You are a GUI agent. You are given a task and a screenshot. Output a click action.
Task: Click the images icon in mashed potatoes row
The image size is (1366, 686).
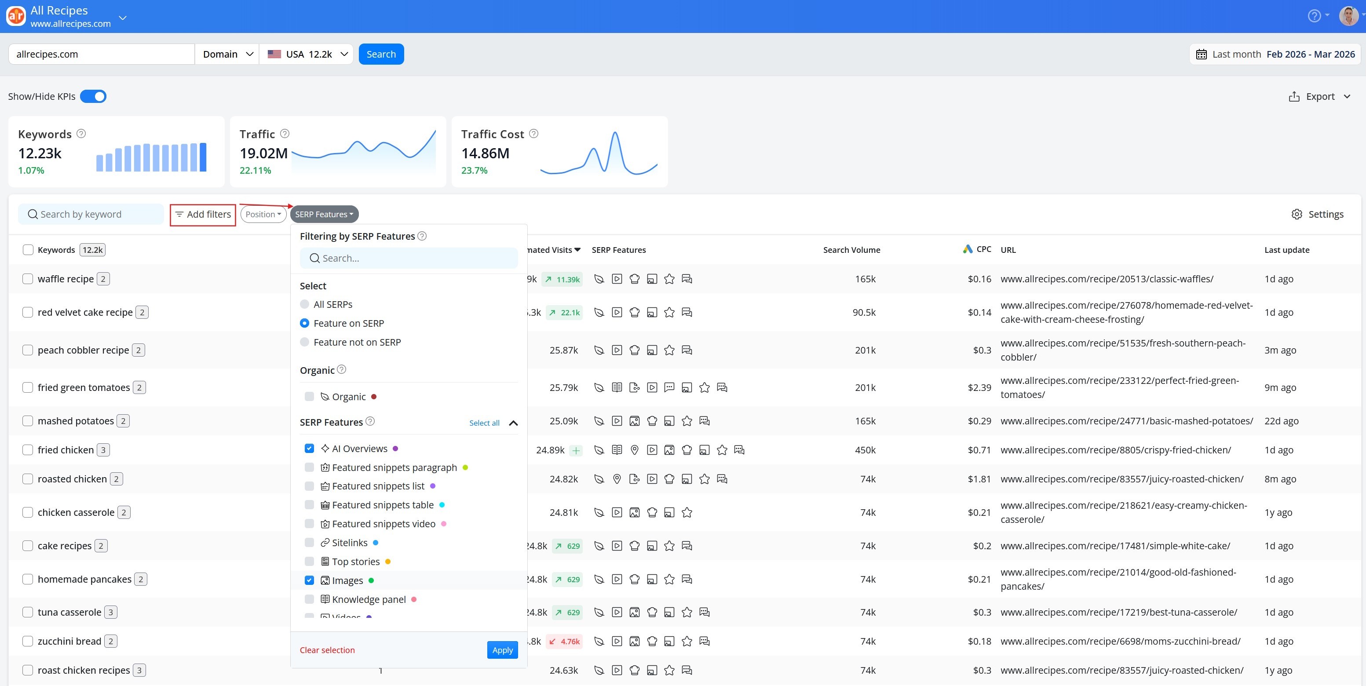tap(634, 421)
